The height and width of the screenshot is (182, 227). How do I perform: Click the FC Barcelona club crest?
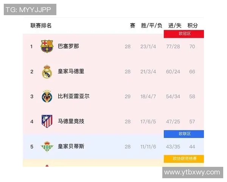[47, 46]
